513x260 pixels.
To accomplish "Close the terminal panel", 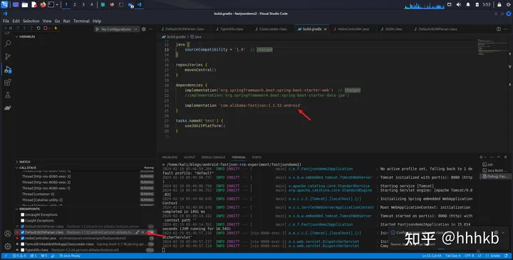I will 505,157.
